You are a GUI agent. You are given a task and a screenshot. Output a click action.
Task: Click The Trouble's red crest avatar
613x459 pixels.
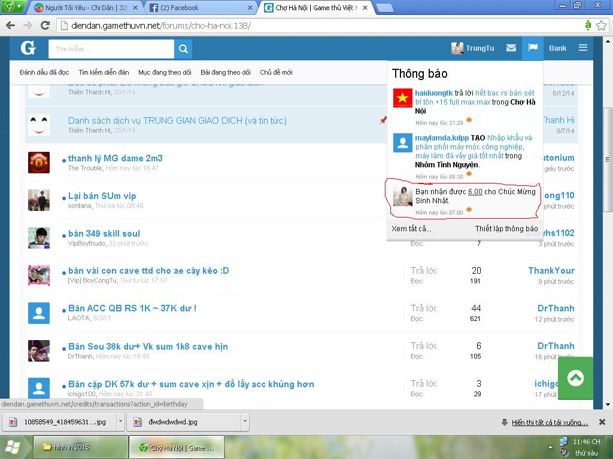(x=39, y=163)
